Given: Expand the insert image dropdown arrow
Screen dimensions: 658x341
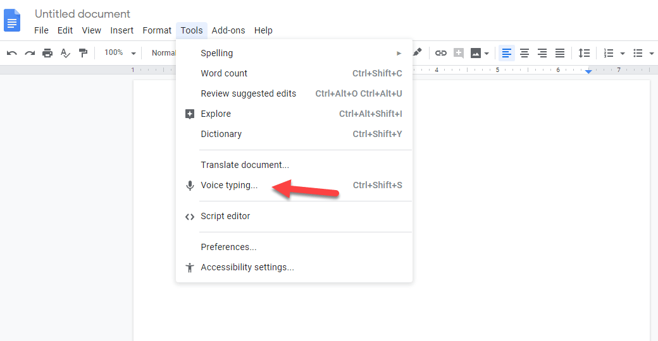Looking at the screenshot, I should coord(487,54).
